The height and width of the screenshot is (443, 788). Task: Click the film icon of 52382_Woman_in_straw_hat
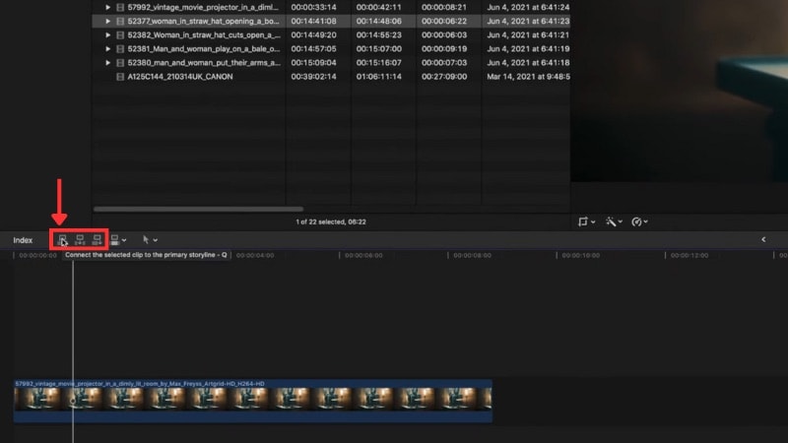120,35
